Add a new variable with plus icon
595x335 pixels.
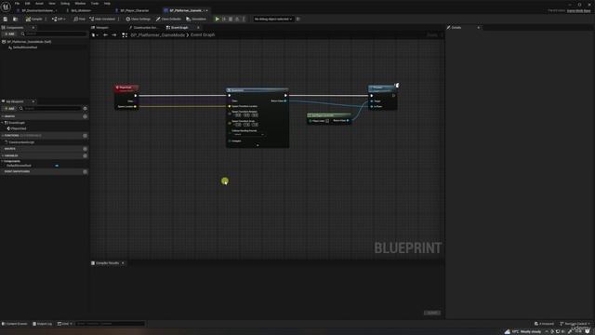coord(85,155)
